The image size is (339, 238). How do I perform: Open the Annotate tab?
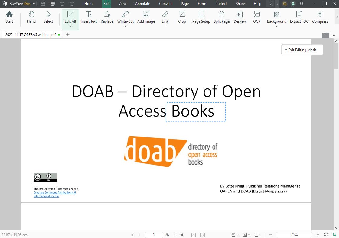[142, 4]
